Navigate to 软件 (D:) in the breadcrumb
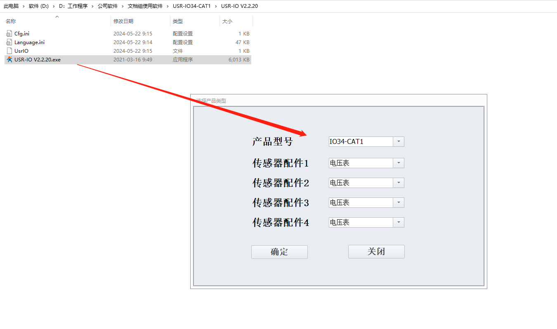Image resolution: width=557 pixels, height=329 pixels. pyautogui.click(x=39, y=6)
